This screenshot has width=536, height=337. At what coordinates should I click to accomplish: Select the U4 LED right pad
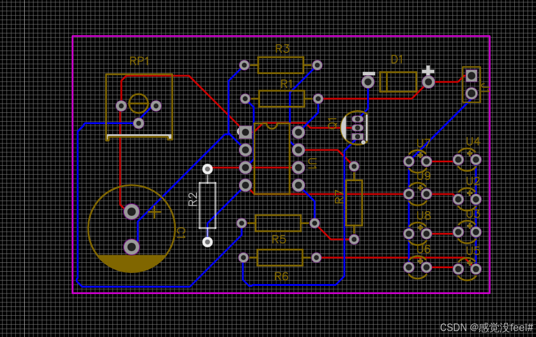pos(476,159)
